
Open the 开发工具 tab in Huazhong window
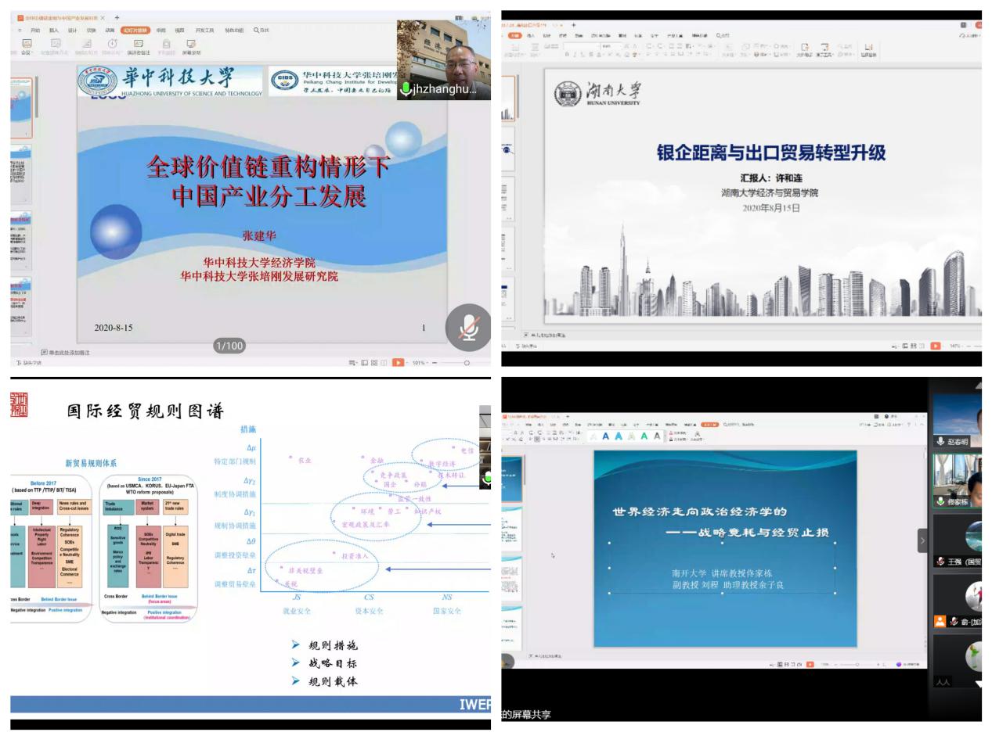coord(205,31)
